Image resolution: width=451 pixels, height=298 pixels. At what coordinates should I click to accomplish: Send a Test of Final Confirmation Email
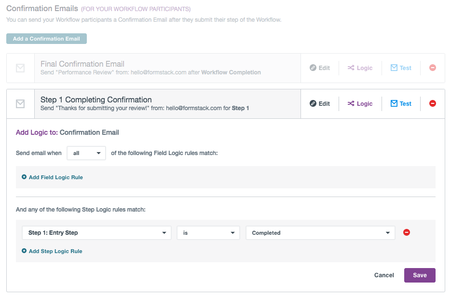pyautogui.click(x=401, y=68)
